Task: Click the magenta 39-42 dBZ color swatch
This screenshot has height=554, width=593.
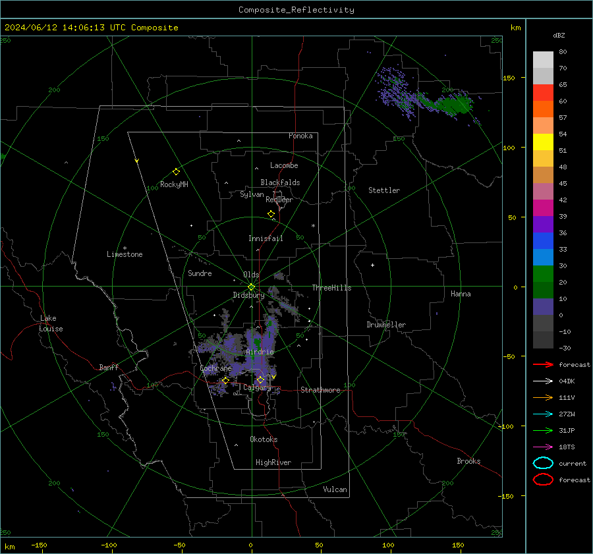Action: click(543, 208)
